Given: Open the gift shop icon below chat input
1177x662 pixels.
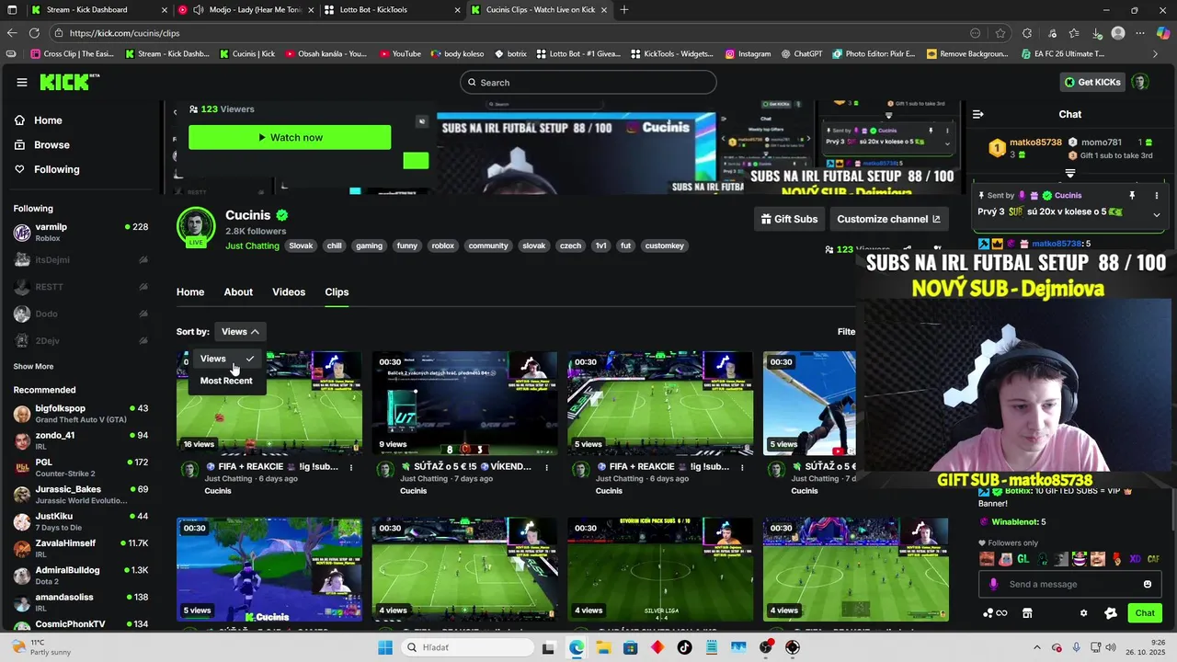Looking at the screenshot, I should pyautogui.click(x=1027, y=613).
